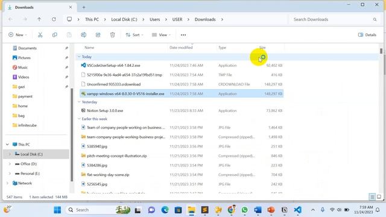
Task: Click the Delete trash icon
Action: 113,35
